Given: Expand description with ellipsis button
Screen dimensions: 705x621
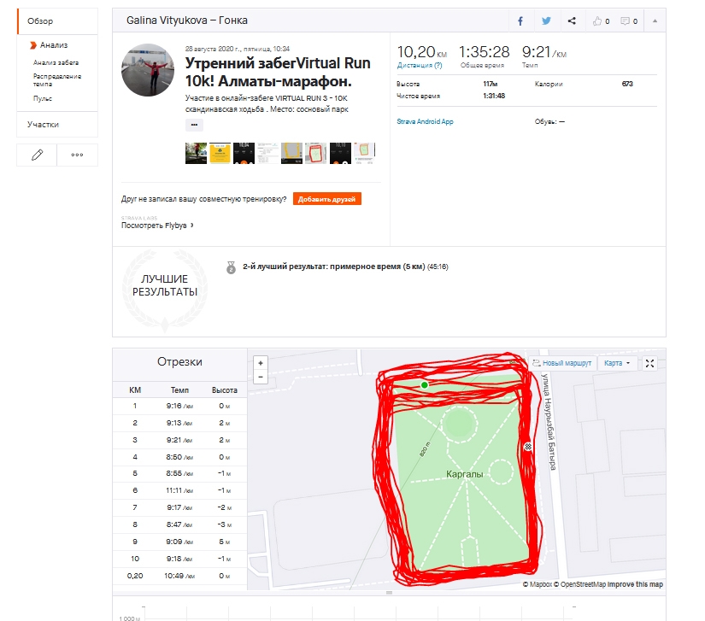Looking at the screenshot, I should click(195, 125).
